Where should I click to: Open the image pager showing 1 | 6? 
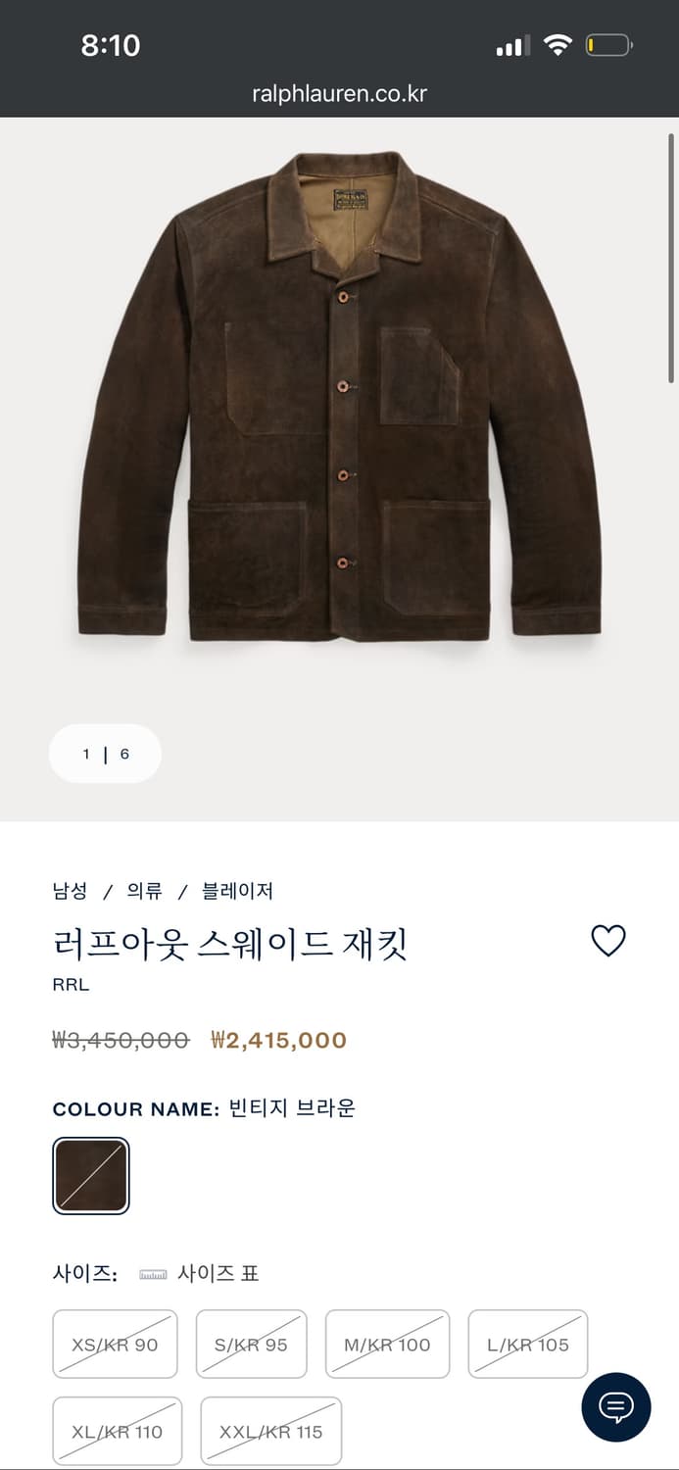pyautogui.click(x=105, y=754)
